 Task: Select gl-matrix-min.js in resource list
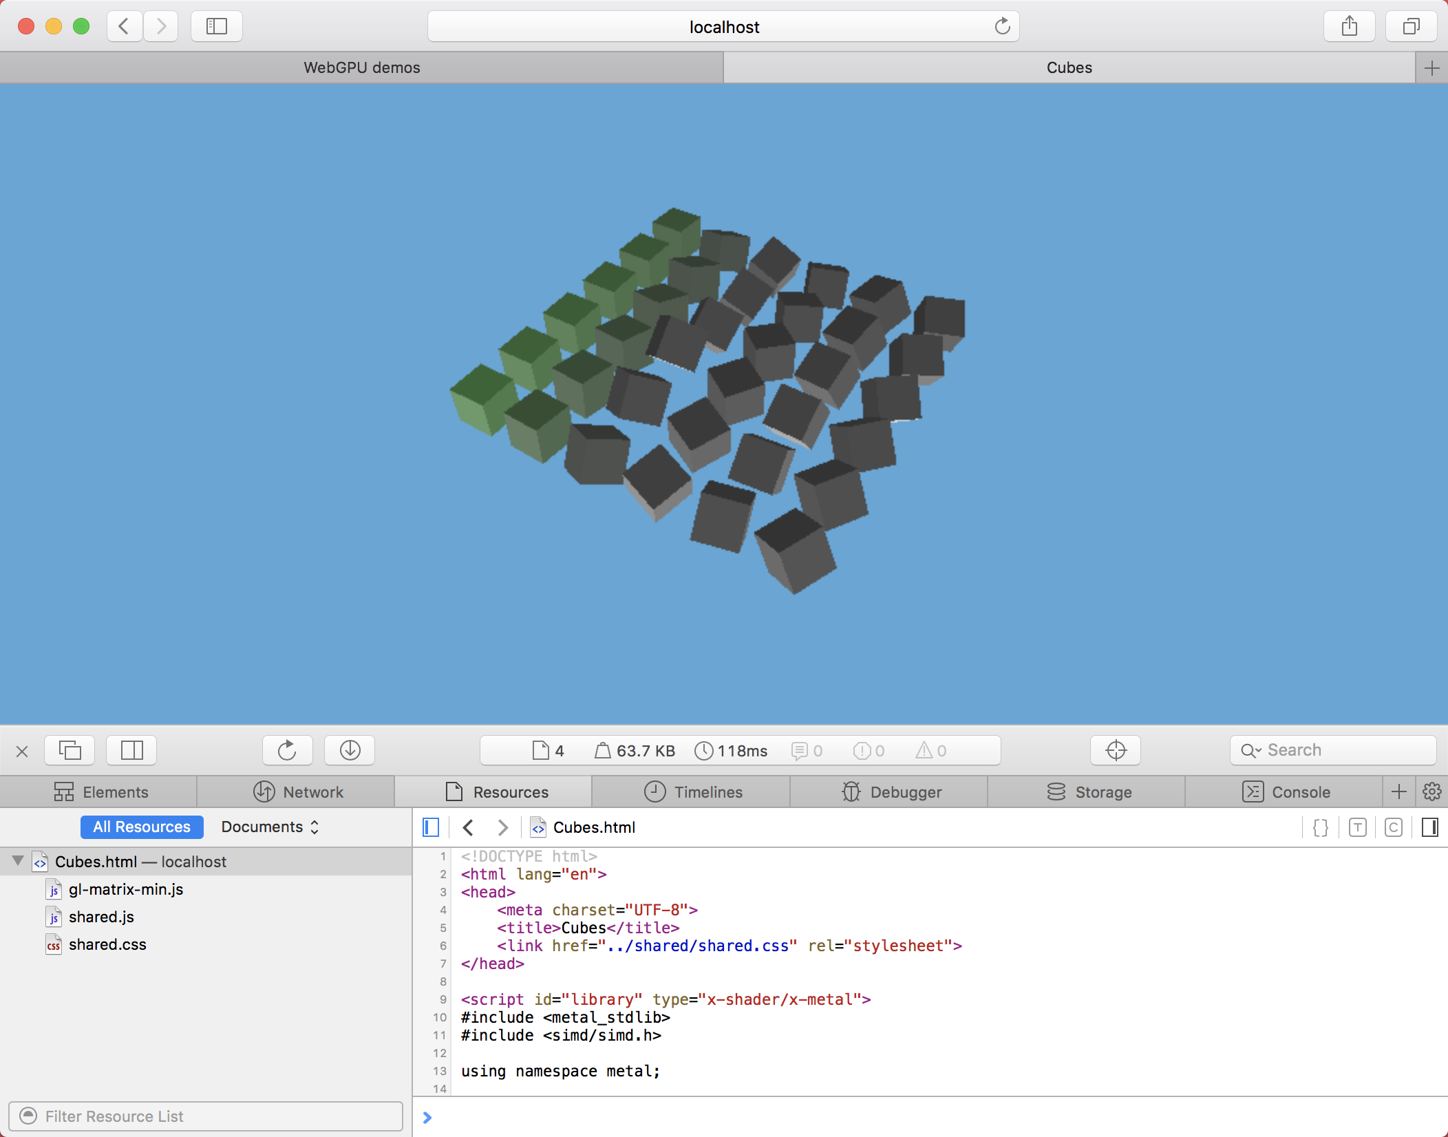[126, 889]
